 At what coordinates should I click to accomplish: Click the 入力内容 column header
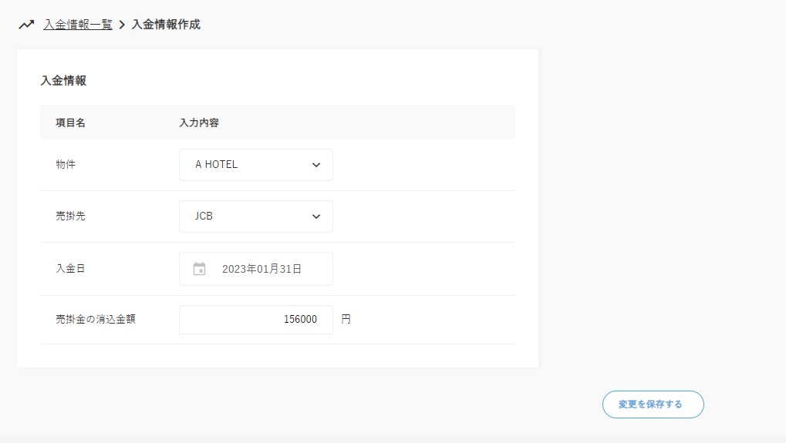tap(199, 122)
